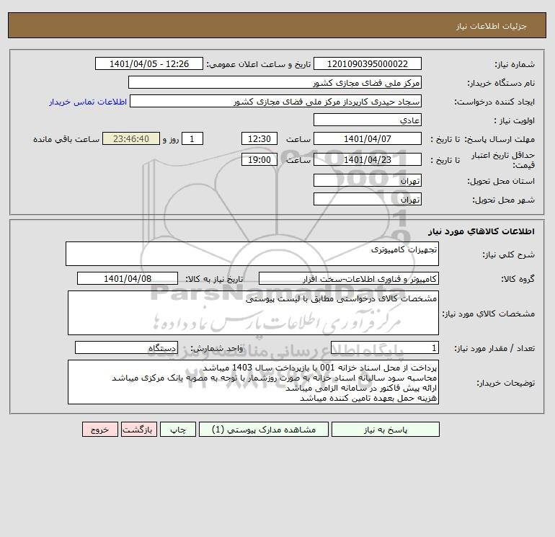Click the goods group field کامپیوتر و فناوری اطلاعات
This screenshot has width=555, height=537.
point(349,278)
